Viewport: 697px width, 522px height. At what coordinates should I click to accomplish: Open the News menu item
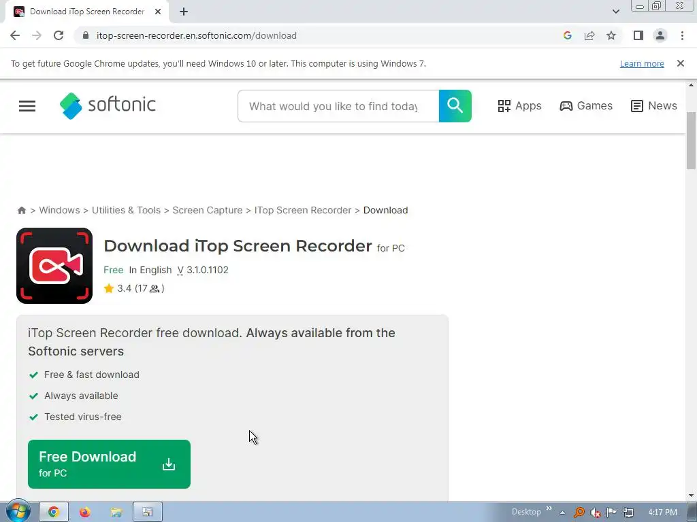(654, 106)
